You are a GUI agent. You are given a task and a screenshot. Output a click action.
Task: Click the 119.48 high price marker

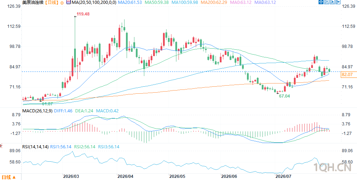83,14
